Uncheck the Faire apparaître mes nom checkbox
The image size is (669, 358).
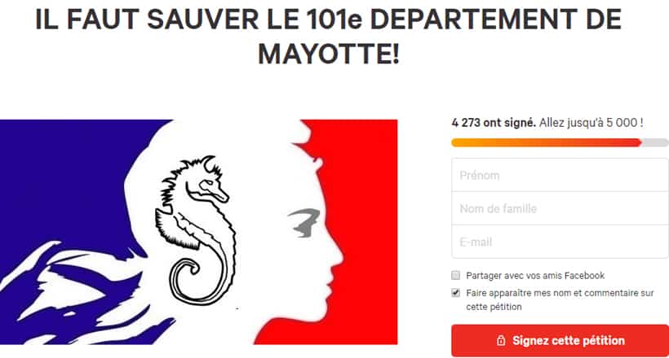coord(456,293)
